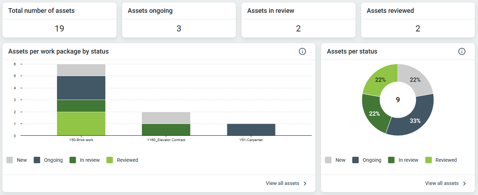The width and height of the screenshot is (478, 195).
Task: Select the Total number of assets card
Action: click(x=59, y=20)
